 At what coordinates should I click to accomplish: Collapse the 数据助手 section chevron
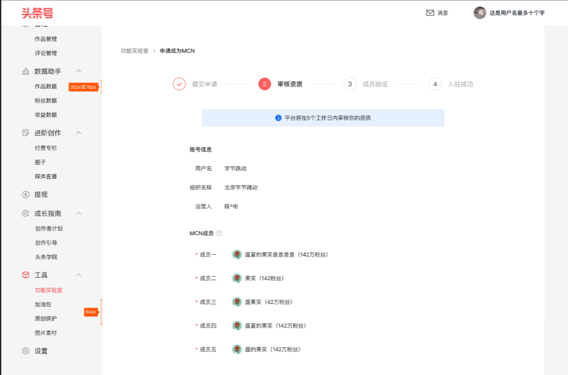point(79,71)
